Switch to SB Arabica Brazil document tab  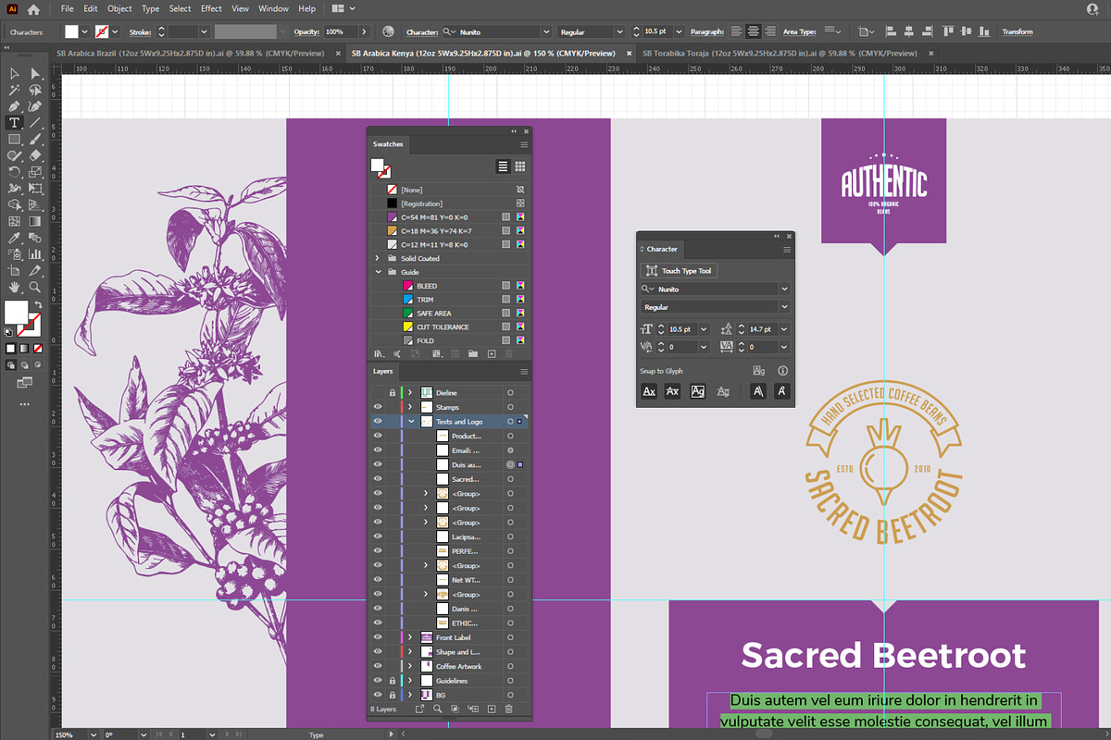coord(190,54)
